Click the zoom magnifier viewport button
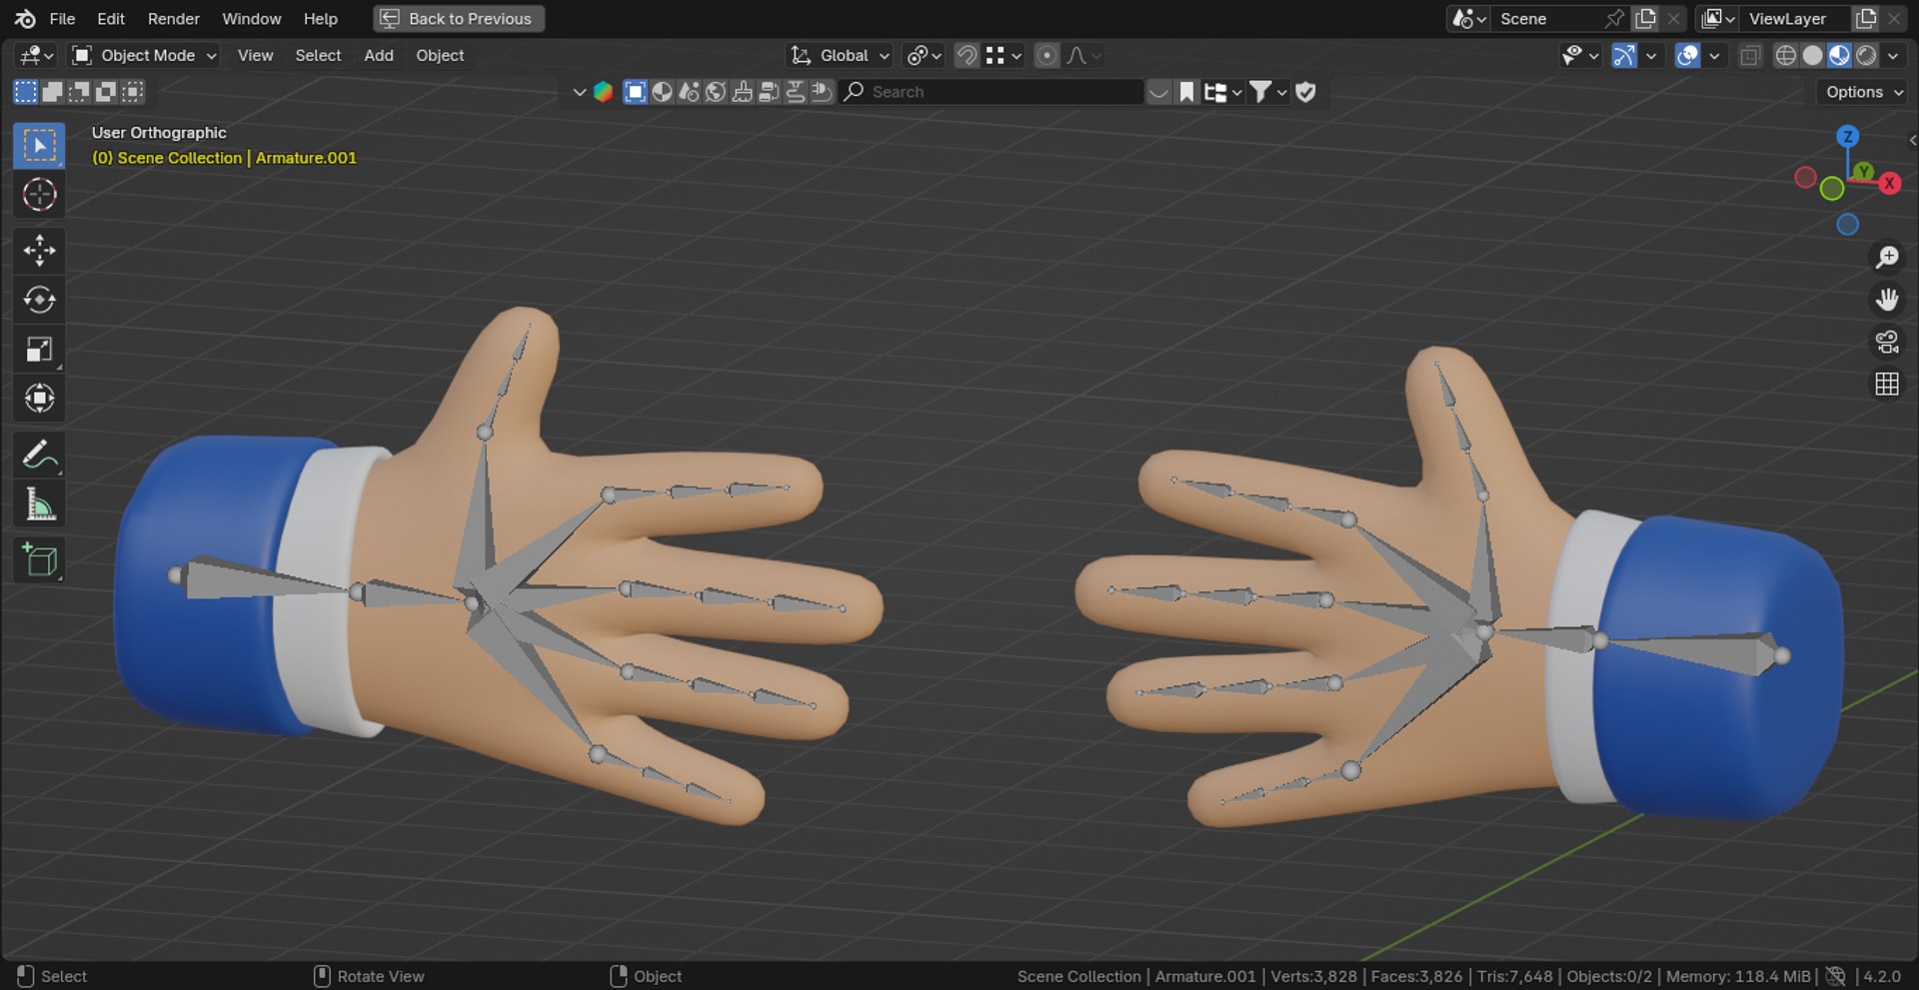Image resolution: width=1919 pixels, height=990 pixels. (x=1886, y=258)
